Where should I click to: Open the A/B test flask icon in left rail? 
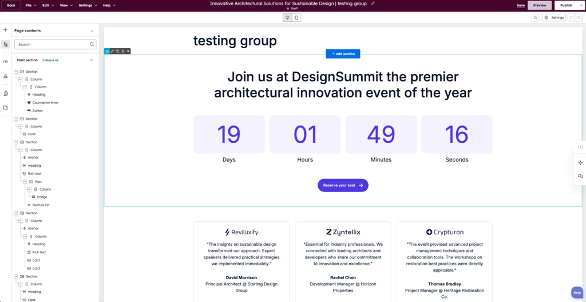(x=5, y=76)
